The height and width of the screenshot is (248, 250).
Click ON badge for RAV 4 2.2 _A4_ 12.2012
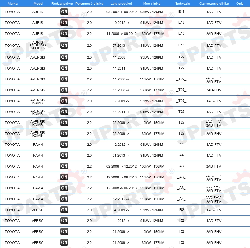tap(64, 199)
